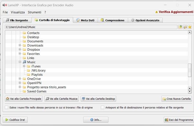The width and height of the screenshot is (194, 126).
Task: Click the star favorites icon beside the path
Action: (x=190, y=27)
